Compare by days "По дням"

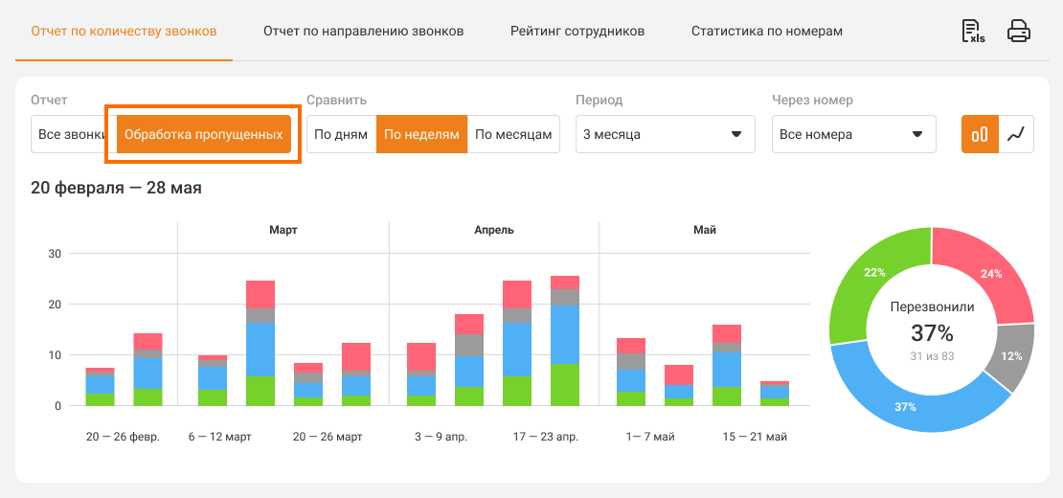point(341,135)
